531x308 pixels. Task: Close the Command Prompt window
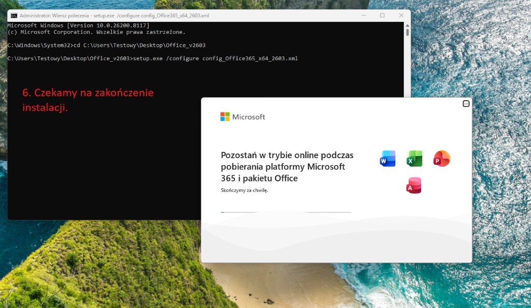401,16
